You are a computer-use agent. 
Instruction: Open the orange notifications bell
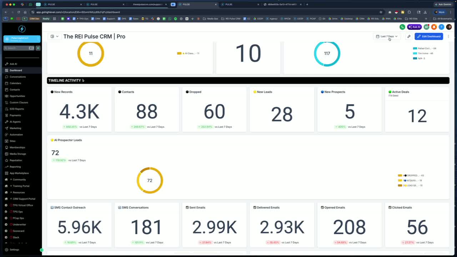coord(434,27)
